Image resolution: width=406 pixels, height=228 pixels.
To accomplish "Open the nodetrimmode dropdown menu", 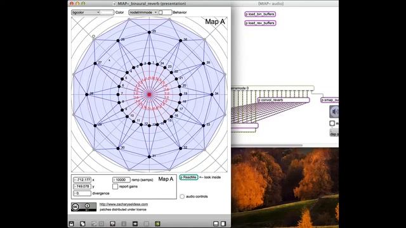I will [143, 13].
